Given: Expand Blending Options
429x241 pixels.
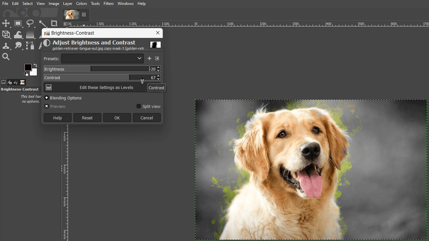Looking at the screenshot, I should (46, 98).
